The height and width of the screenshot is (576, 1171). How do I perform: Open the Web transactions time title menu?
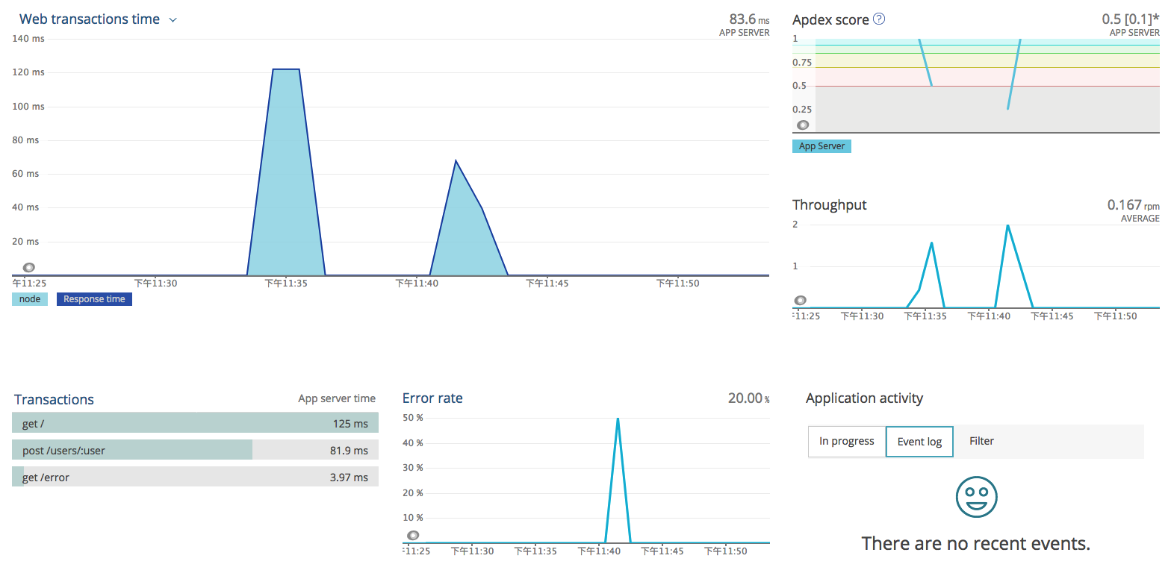point(90,19)
